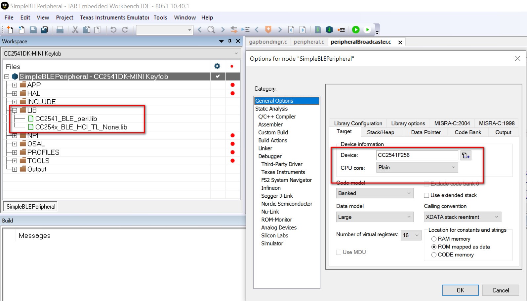Click the Make build icon

pyautogui.click(x=329, y=30)
